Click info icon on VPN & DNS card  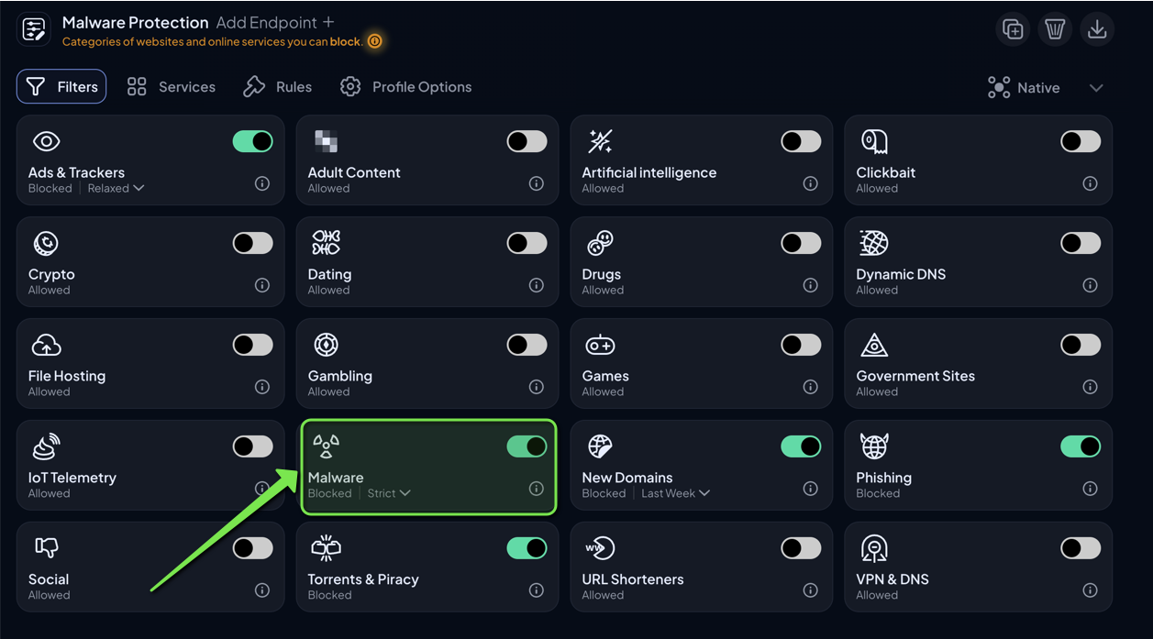coord(1090,590)
